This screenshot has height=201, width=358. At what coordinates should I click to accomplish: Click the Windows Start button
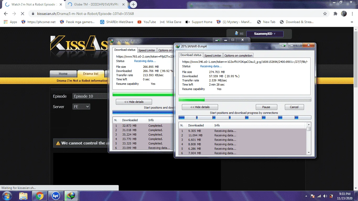pyautogui.click(x=7, y=196)
